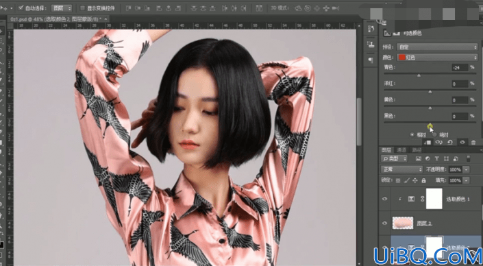
Task: Click the Align top edges icon
Action: click(128, 8)
